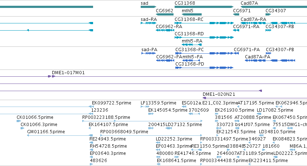Select mthl5-PA protein label
This screenshot has height=166, width=307.
pyautogui.click(x=193, y=57)
